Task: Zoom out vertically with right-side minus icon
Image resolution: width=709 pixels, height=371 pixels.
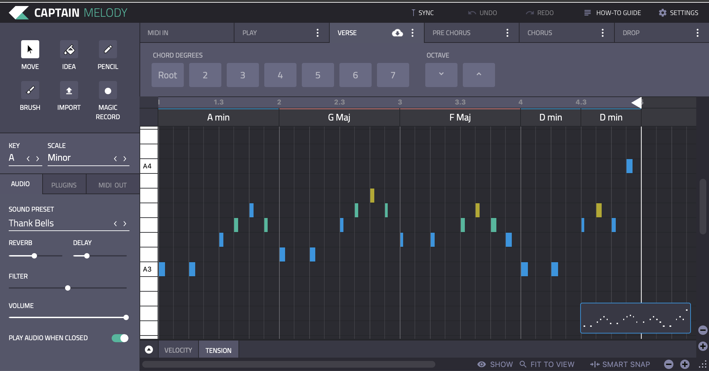Action: (703, 330)
